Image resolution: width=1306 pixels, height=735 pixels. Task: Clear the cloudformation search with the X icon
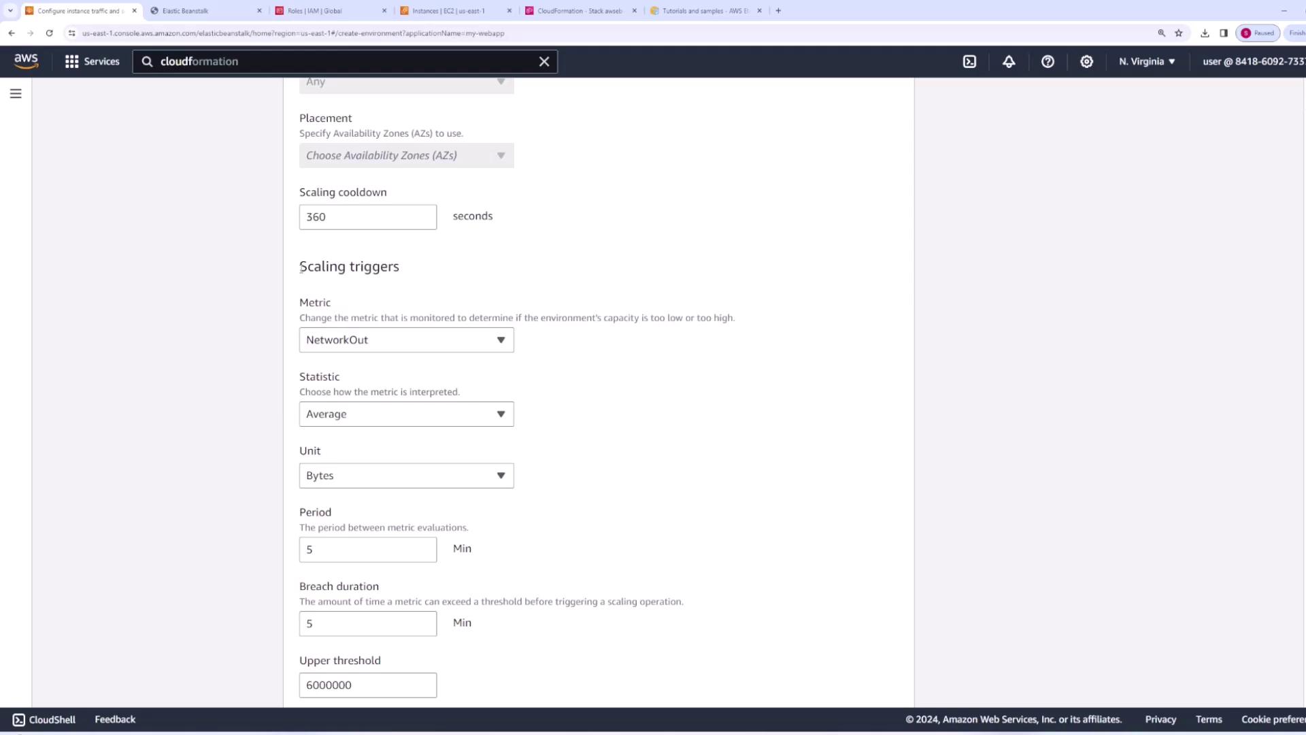pos(544,61)
